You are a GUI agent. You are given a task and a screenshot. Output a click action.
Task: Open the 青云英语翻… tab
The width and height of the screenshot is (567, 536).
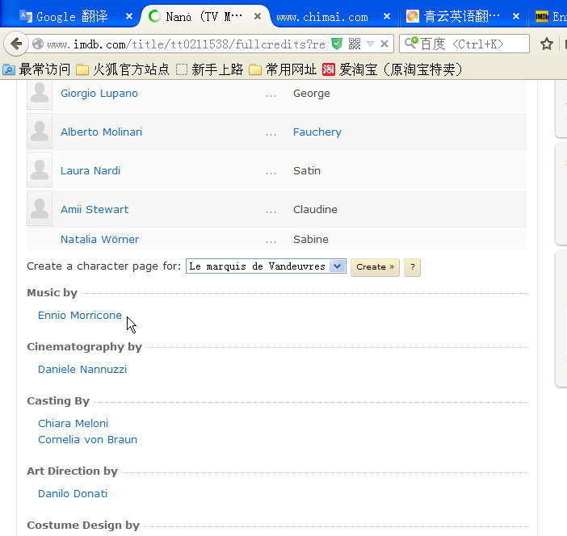point(462,16)
